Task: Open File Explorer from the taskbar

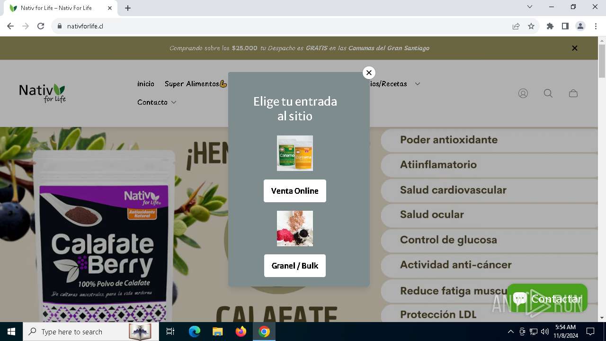Action: click(x=217, y=332)
